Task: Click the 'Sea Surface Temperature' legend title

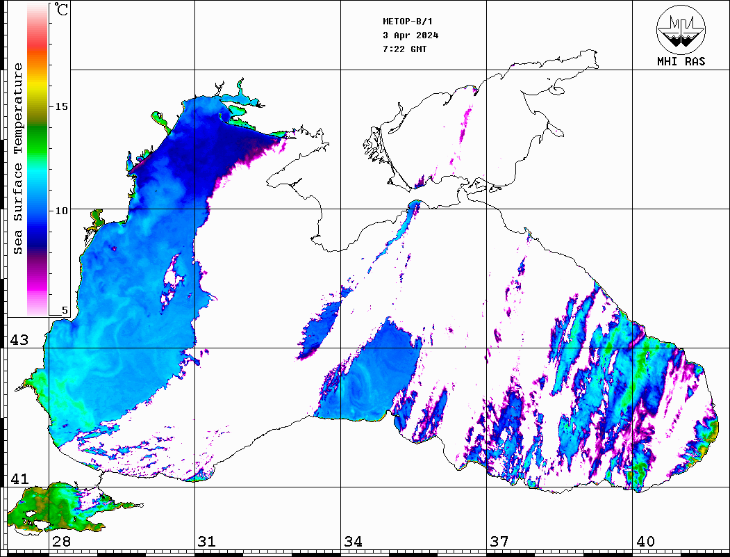Action: point(17,159)
